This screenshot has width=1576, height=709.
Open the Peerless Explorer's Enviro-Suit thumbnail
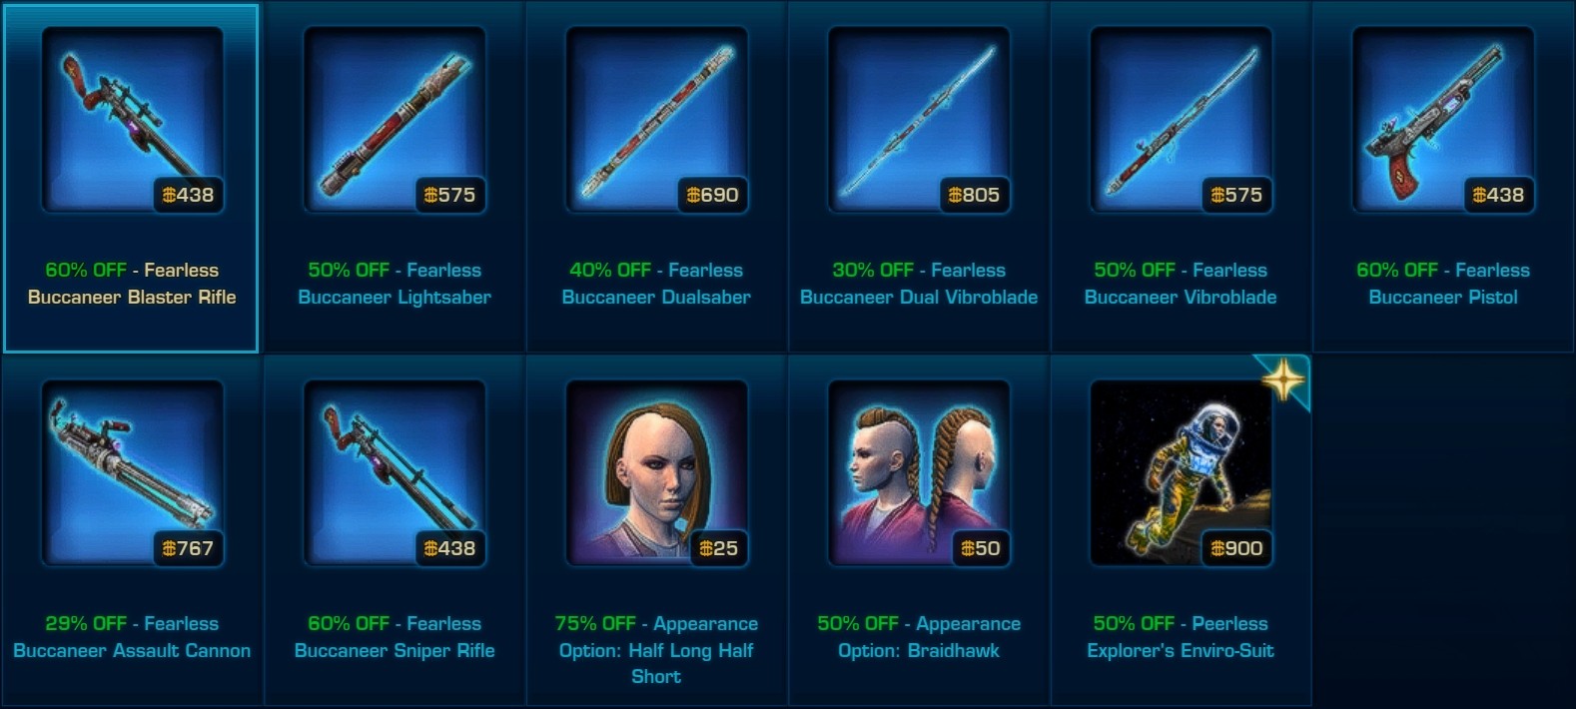[x=1181, y=473]
